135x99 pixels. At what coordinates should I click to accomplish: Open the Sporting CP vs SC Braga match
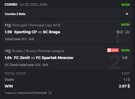(x=37, y=32)
